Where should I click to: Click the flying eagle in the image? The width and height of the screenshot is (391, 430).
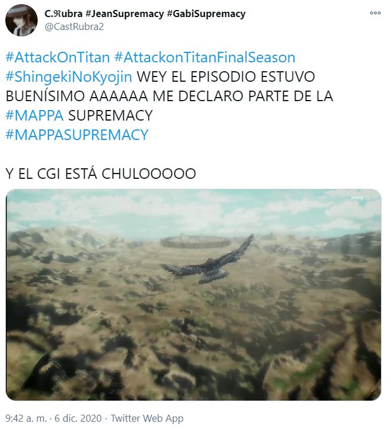(208, 261)
